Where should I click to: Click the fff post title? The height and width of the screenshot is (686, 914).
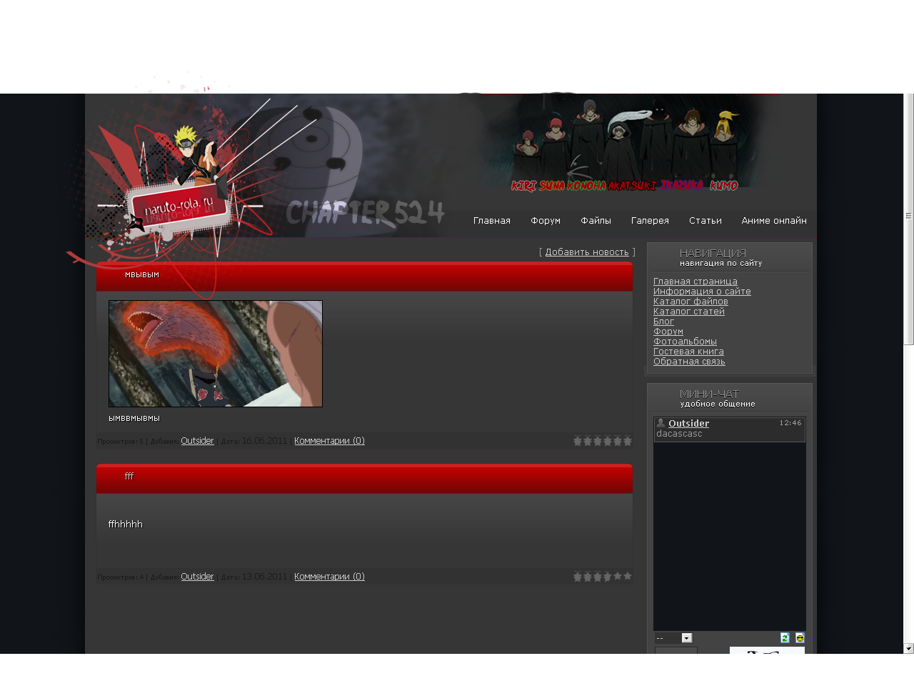coord(129,477)
